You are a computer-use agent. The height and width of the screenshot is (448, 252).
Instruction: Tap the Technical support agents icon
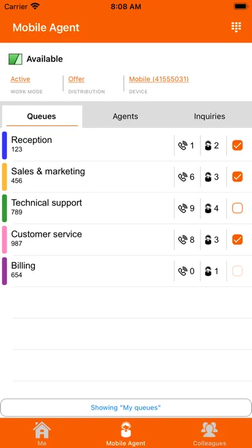coord(208,209)
